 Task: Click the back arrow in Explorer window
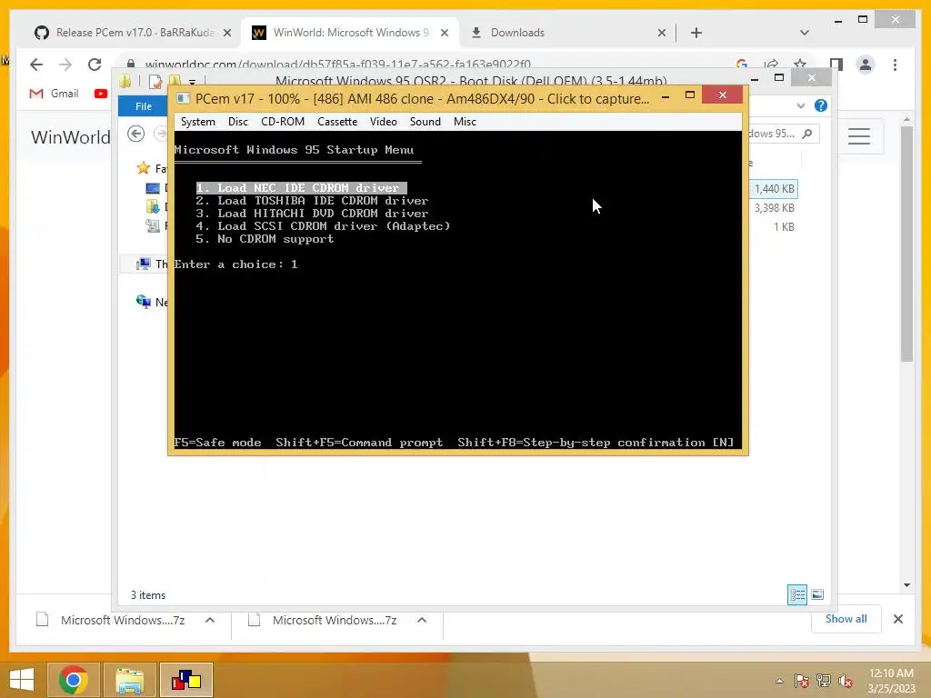(136, 134)
